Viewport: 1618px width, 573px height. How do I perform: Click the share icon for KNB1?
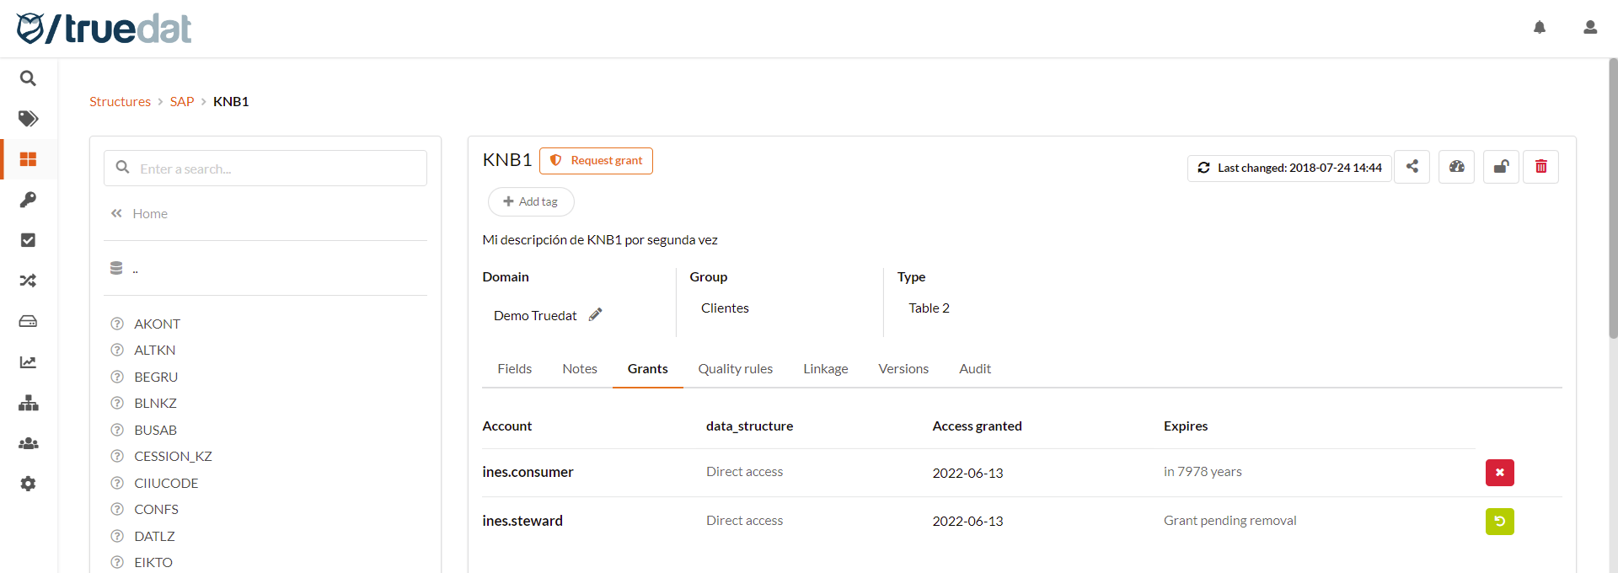[1412, 167]
